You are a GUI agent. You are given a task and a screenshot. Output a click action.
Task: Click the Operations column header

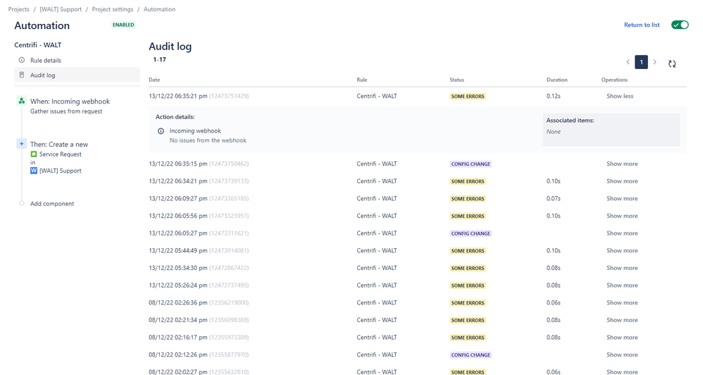pos(614,80)
